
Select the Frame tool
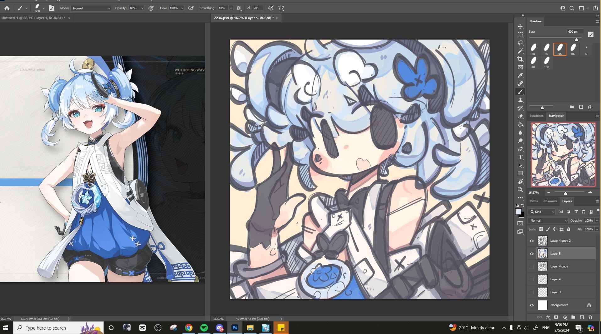tap(520, 67)
